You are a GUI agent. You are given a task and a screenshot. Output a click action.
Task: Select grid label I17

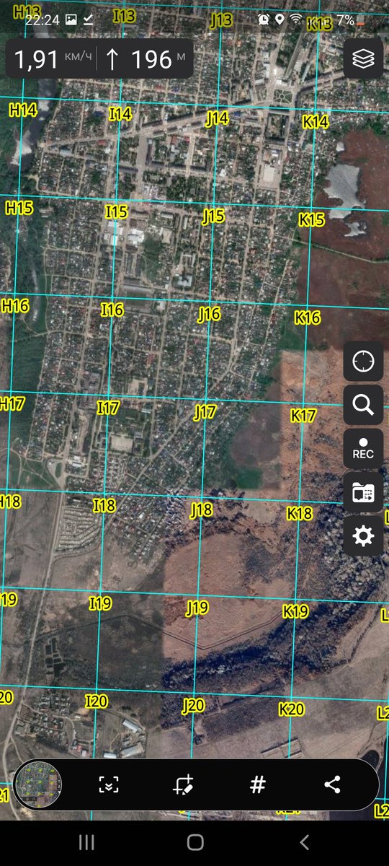click(108, 408)
